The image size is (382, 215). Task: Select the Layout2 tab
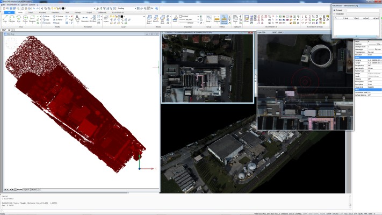click(x=34, y=189)
